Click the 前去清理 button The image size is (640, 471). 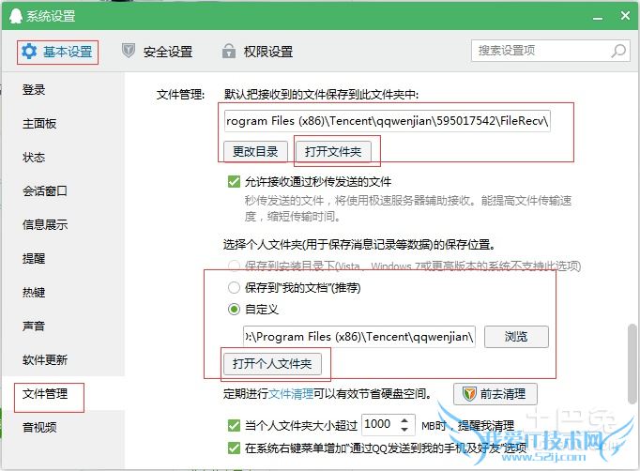pyautogui.click(x=495, y=394)
